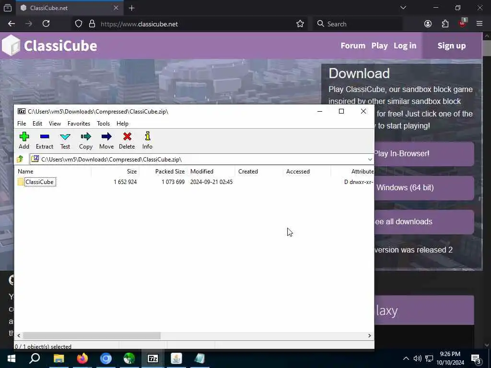491x368 pixels.
Task: Select the ClassiCube folder icon in the list
Action: [21, 182]
